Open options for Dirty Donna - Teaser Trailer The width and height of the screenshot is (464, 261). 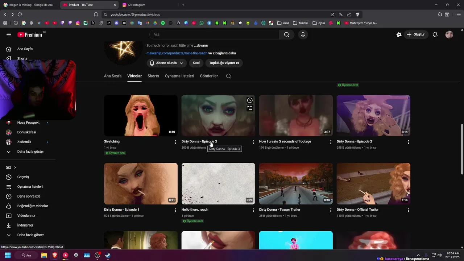click(x=331, y=210)
